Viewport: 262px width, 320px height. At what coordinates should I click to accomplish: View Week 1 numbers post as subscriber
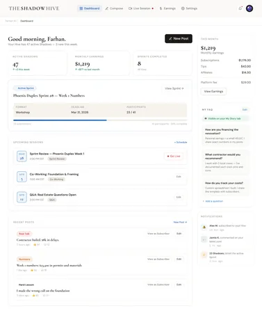pyautogui.click(x=158, y=259)
